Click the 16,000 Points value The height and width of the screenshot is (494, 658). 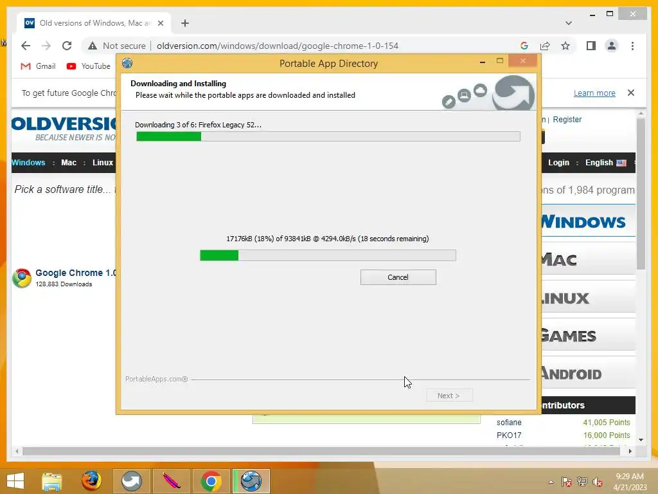click(x=607, y=435)
